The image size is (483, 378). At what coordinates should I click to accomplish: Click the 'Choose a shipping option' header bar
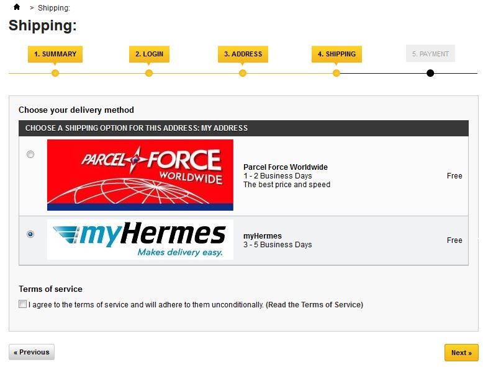point(243,128)
